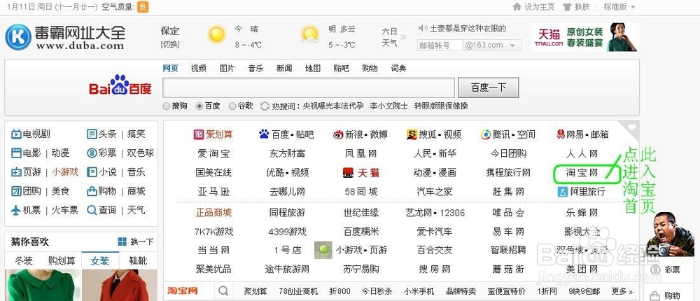This screenshot has width=700, height=301.
Task: Open the 58同城 link
Action: 361,192
